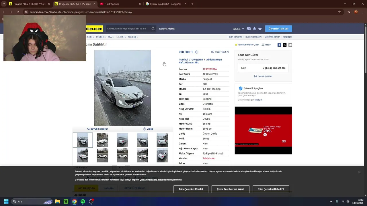Image resolution: width=367 pixels, height=206 pixels.
Task: Open price history clock icon
Action: click(x=197, y=52)
